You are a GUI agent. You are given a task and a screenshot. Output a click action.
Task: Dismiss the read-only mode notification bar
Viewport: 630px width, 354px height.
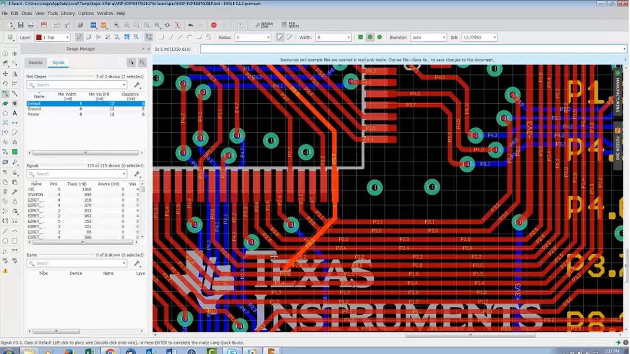click(625, 60)
